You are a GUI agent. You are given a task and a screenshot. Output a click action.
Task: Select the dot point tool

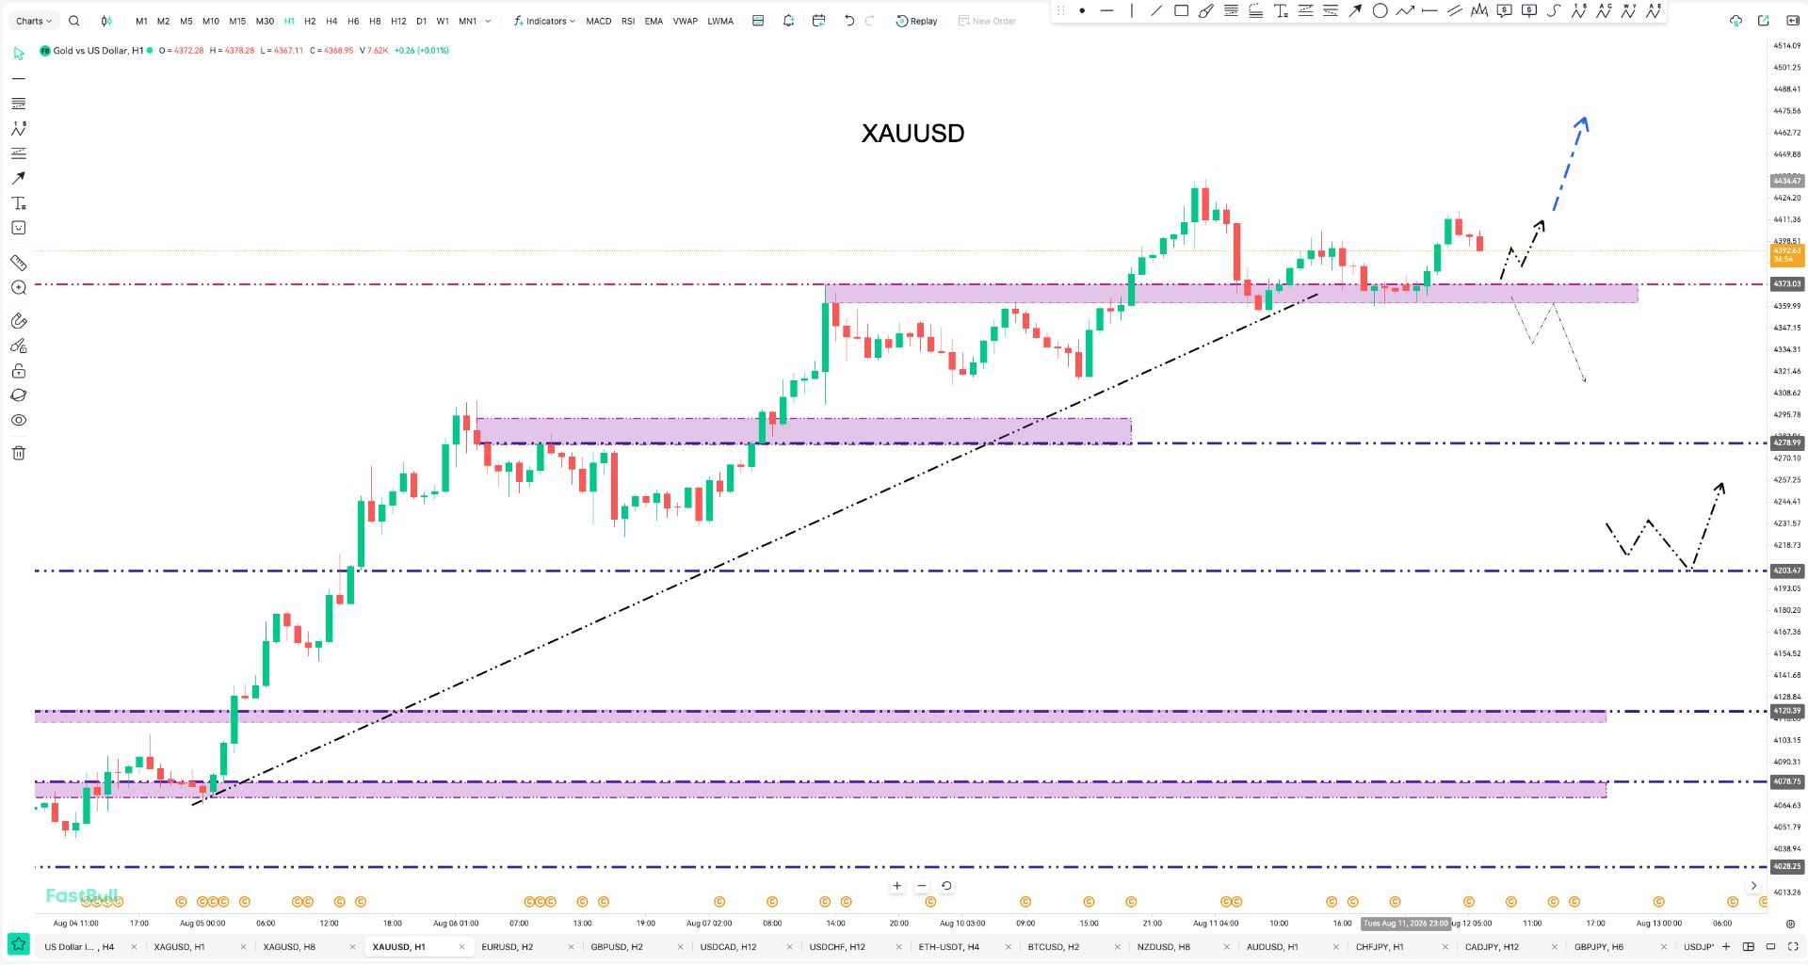1082,11
